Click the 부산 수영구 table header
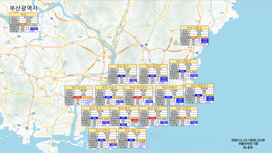Screen dimensions: 272x153 pyautogui.click(x=183, y=108)
